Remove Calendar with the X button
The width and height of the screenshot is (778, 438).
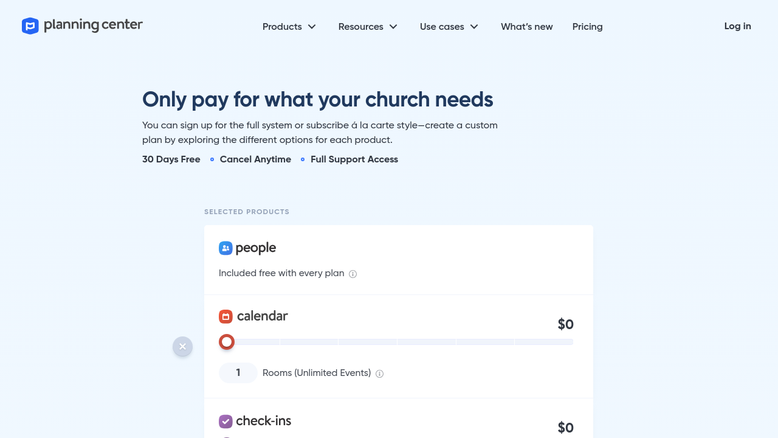pyautogui.click(x=182, y=347)
